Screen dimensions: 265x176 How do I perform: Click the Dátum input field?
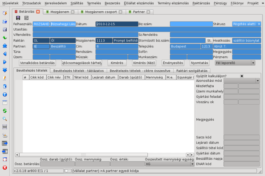click(x=117, y=24)
